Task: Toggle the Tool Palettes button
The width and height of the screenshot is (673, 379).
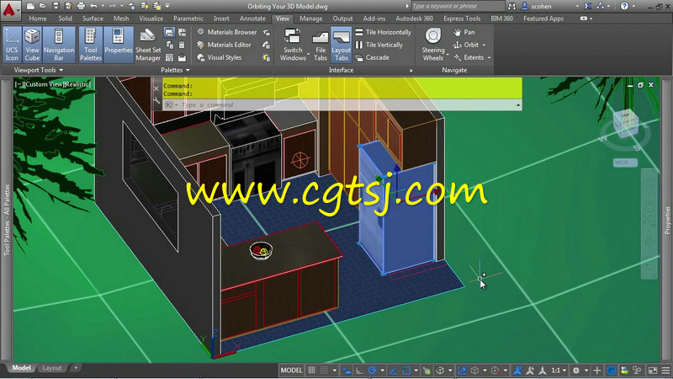Action: 91,45
